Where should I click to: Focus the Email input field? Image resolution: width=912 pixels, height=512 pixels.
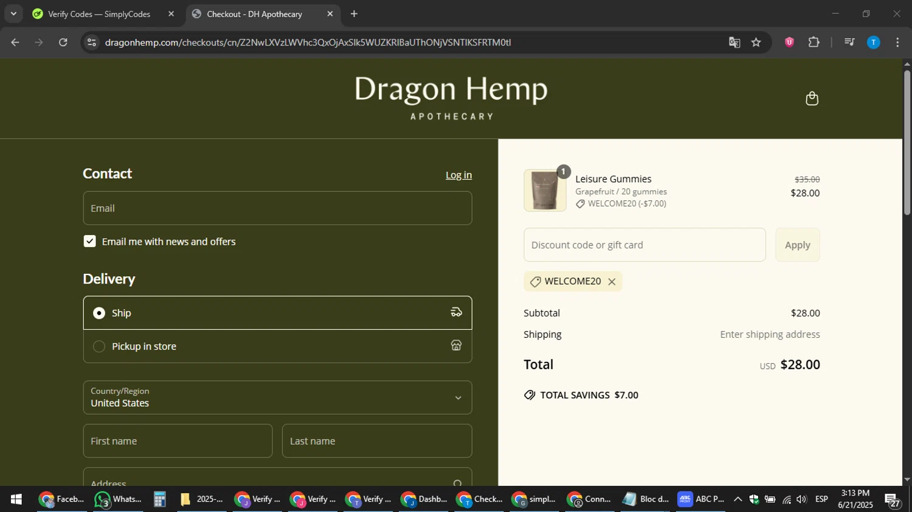pyautogui.click(x=277, y=208)
